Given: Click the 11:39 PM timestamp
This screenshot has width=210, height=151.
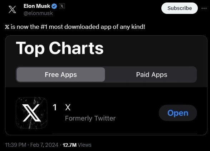Looking at the screenshot, I should tap(15, 145).
